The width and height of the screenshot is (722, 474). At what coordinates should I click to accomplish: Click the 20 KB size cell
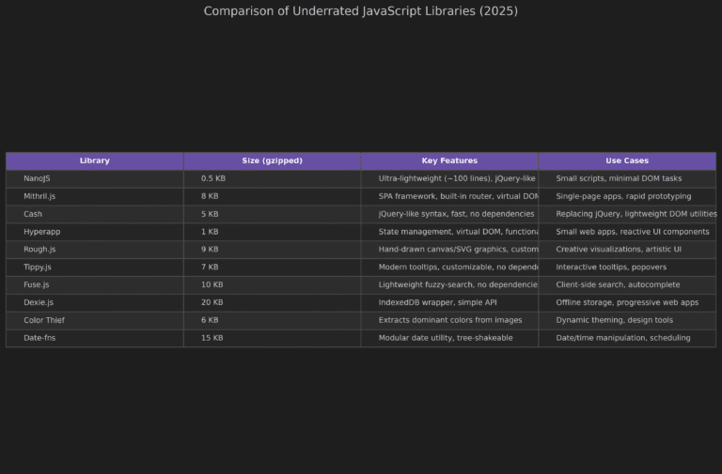tap(272, 302)
